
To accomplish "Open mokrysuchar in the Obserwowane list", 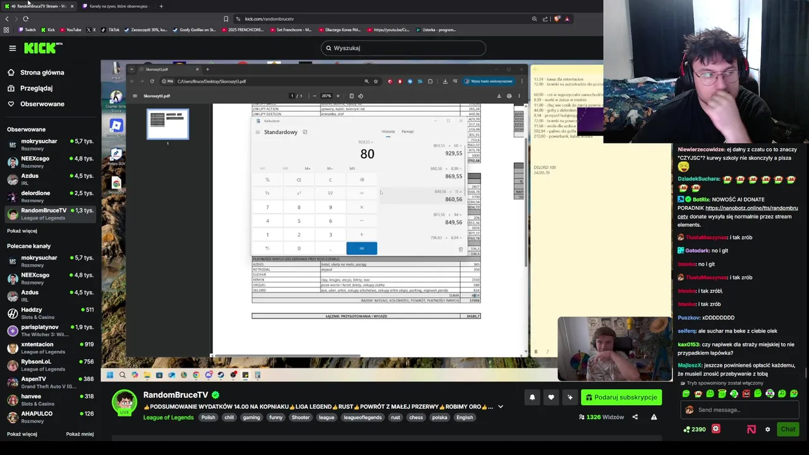I will [x=49, y=145].
